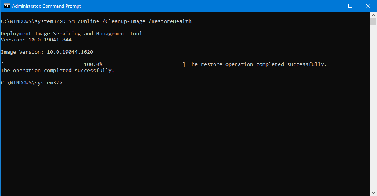
Task: Click the "Administrator: Command Prompt" title text
Action: coord(46,6)
